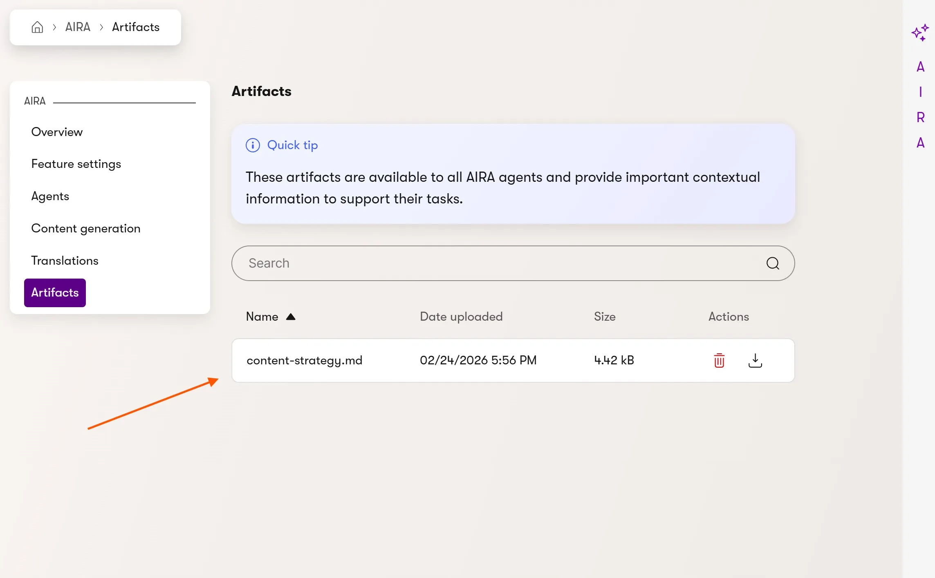935x578 pixels.
Task: Click the Size column header
Action: (x=605, y=317)
